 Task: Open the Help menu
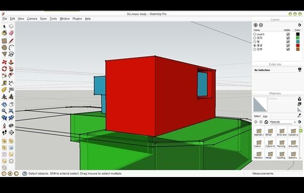point(88,19)
